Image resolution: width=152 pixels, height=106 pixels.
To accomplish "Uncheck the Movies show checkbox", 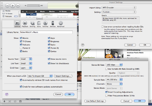I will click(21, 38).
